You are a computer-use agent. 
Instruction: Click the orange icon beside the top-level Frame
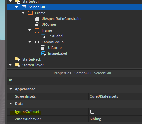coord(31,13)
